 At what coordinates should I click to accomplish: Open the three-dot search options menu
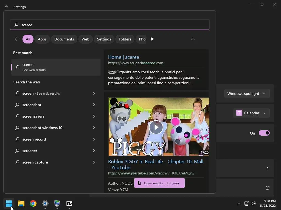point(193,39)
